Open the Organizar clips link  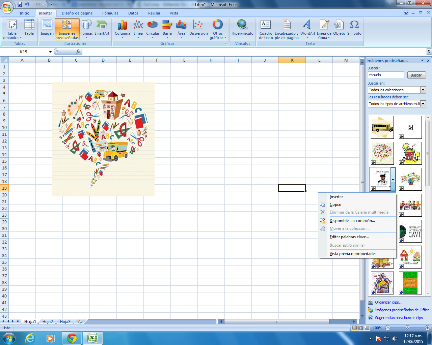[x=388, y=302]
